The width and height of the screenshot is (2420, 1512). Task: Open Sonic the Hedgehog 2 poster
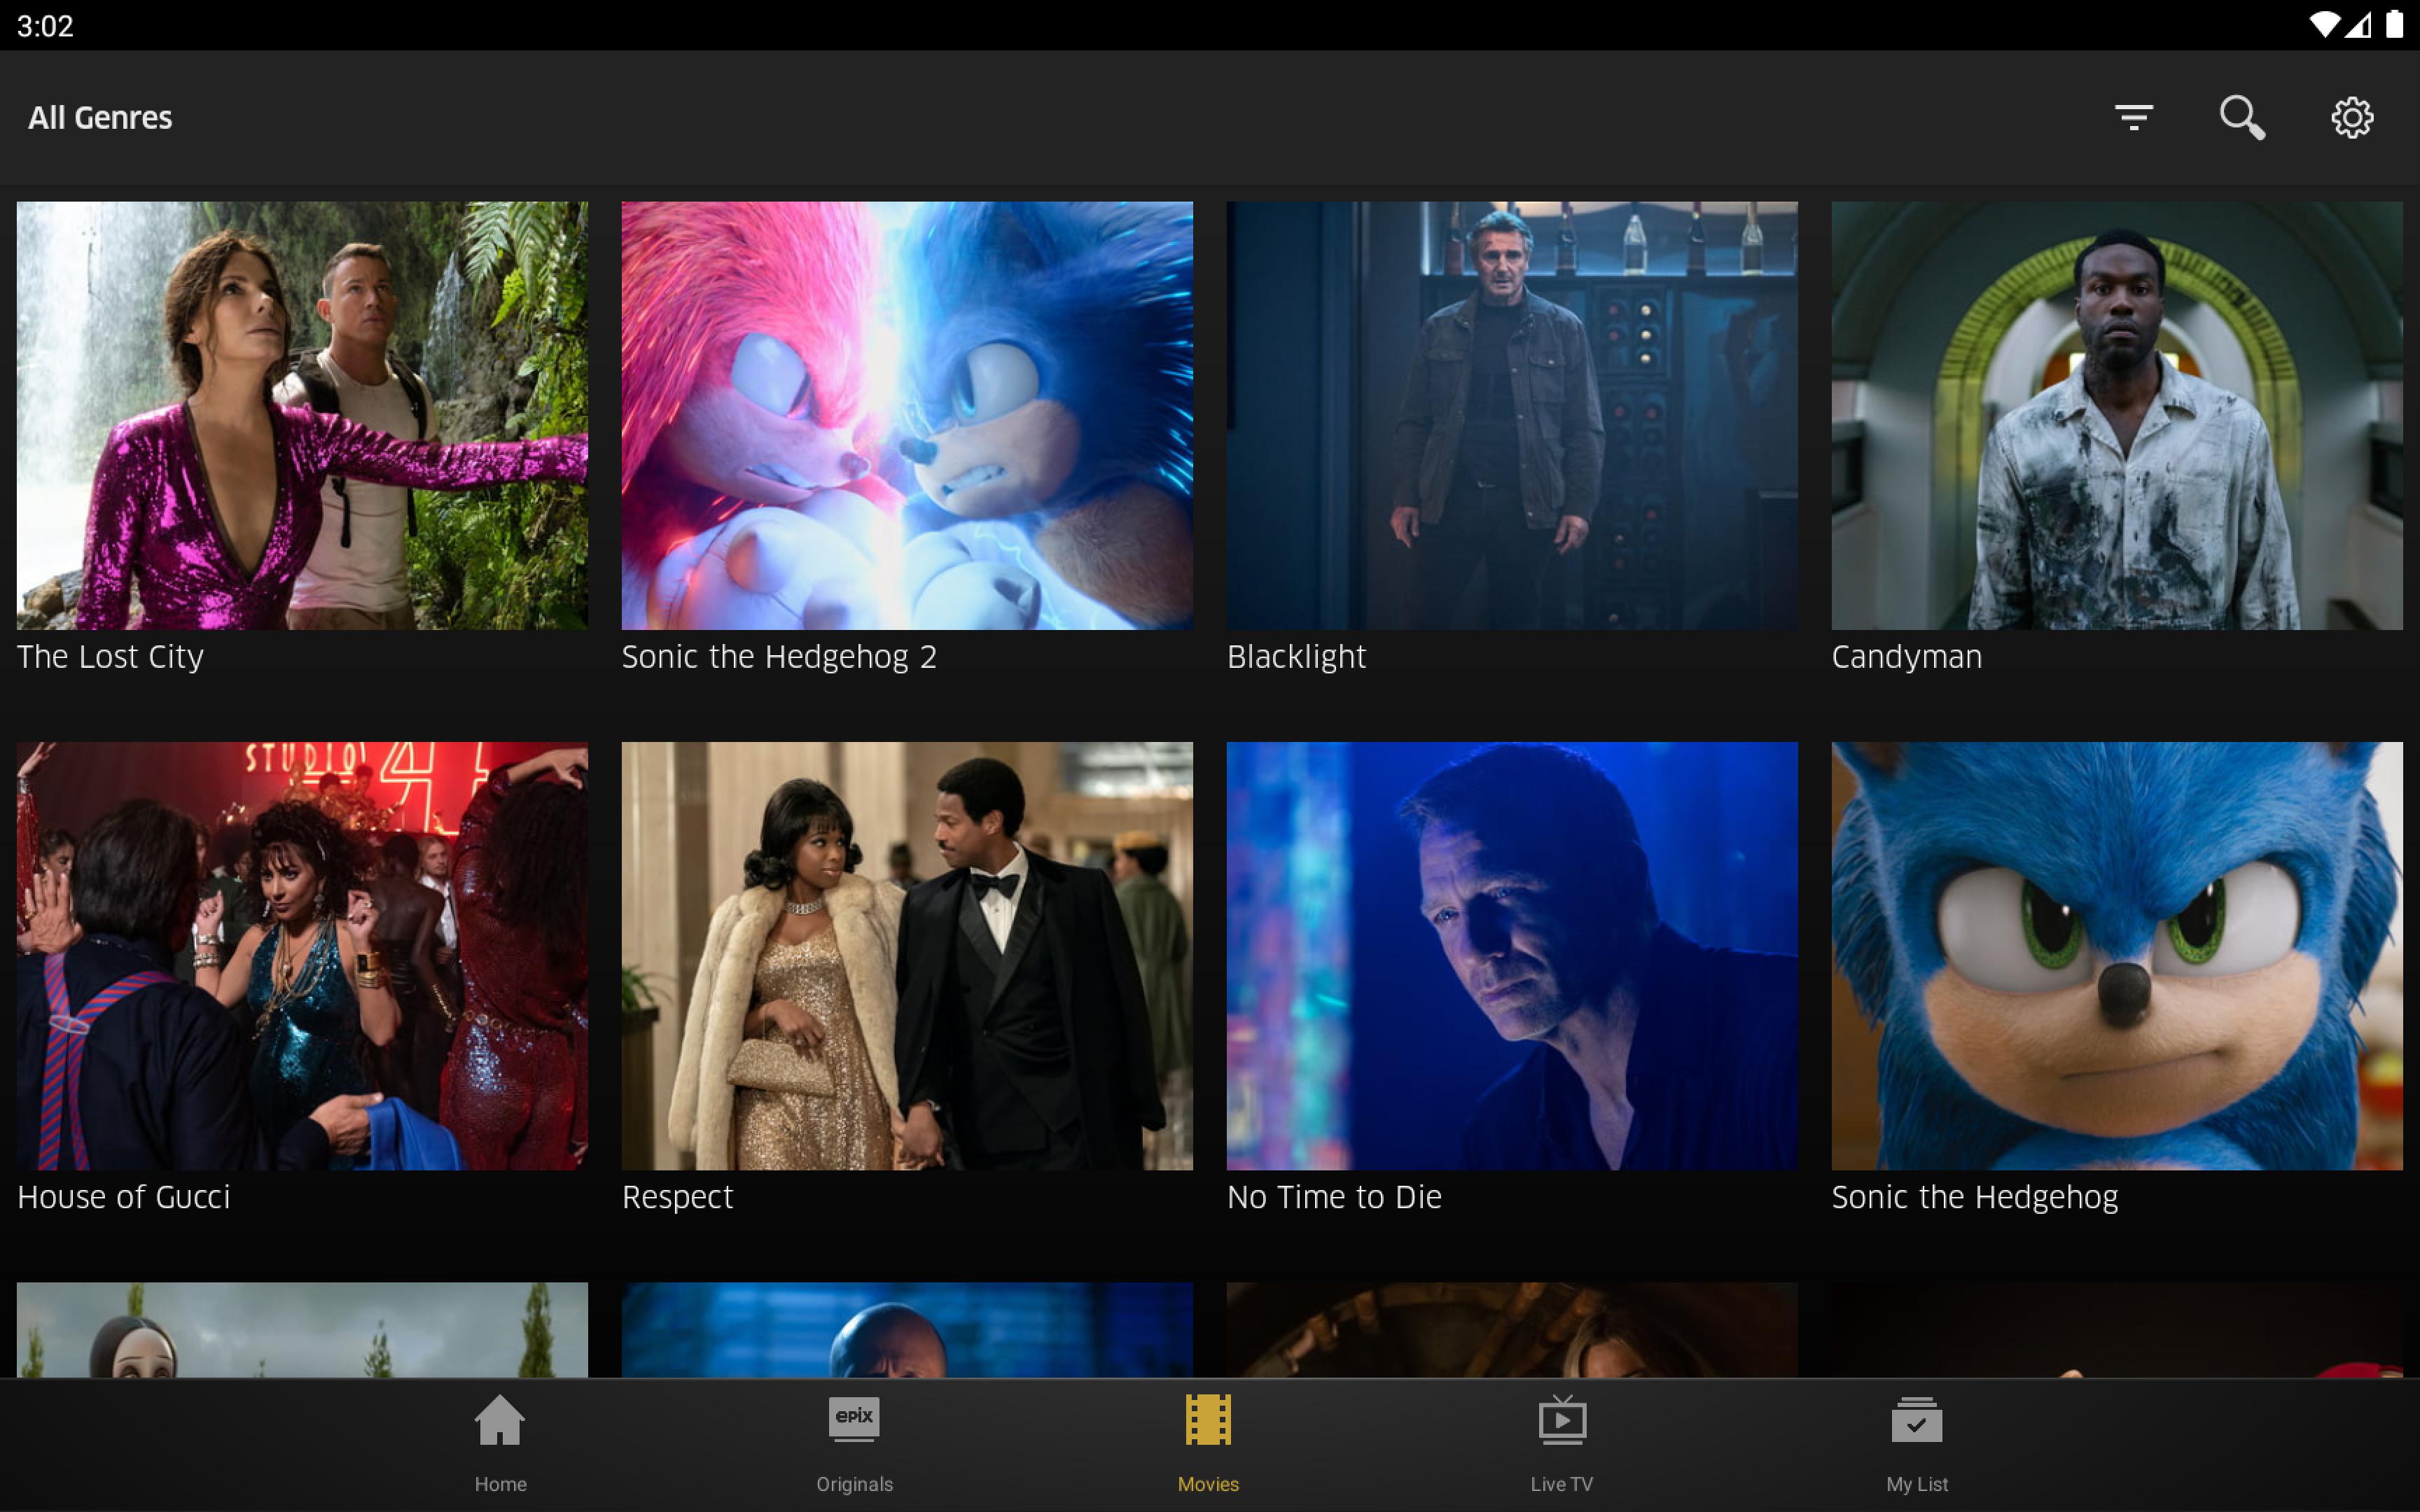(x=907, y=416)
